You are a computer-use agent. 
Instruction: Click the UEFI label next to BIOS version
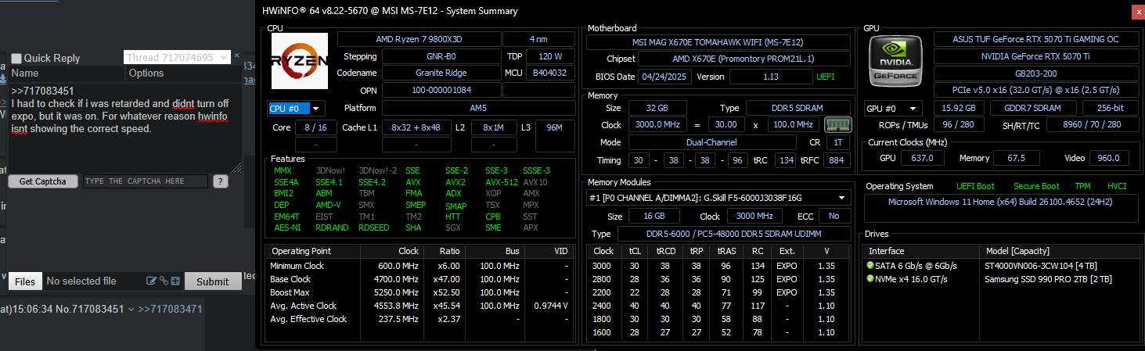point(826,77)
